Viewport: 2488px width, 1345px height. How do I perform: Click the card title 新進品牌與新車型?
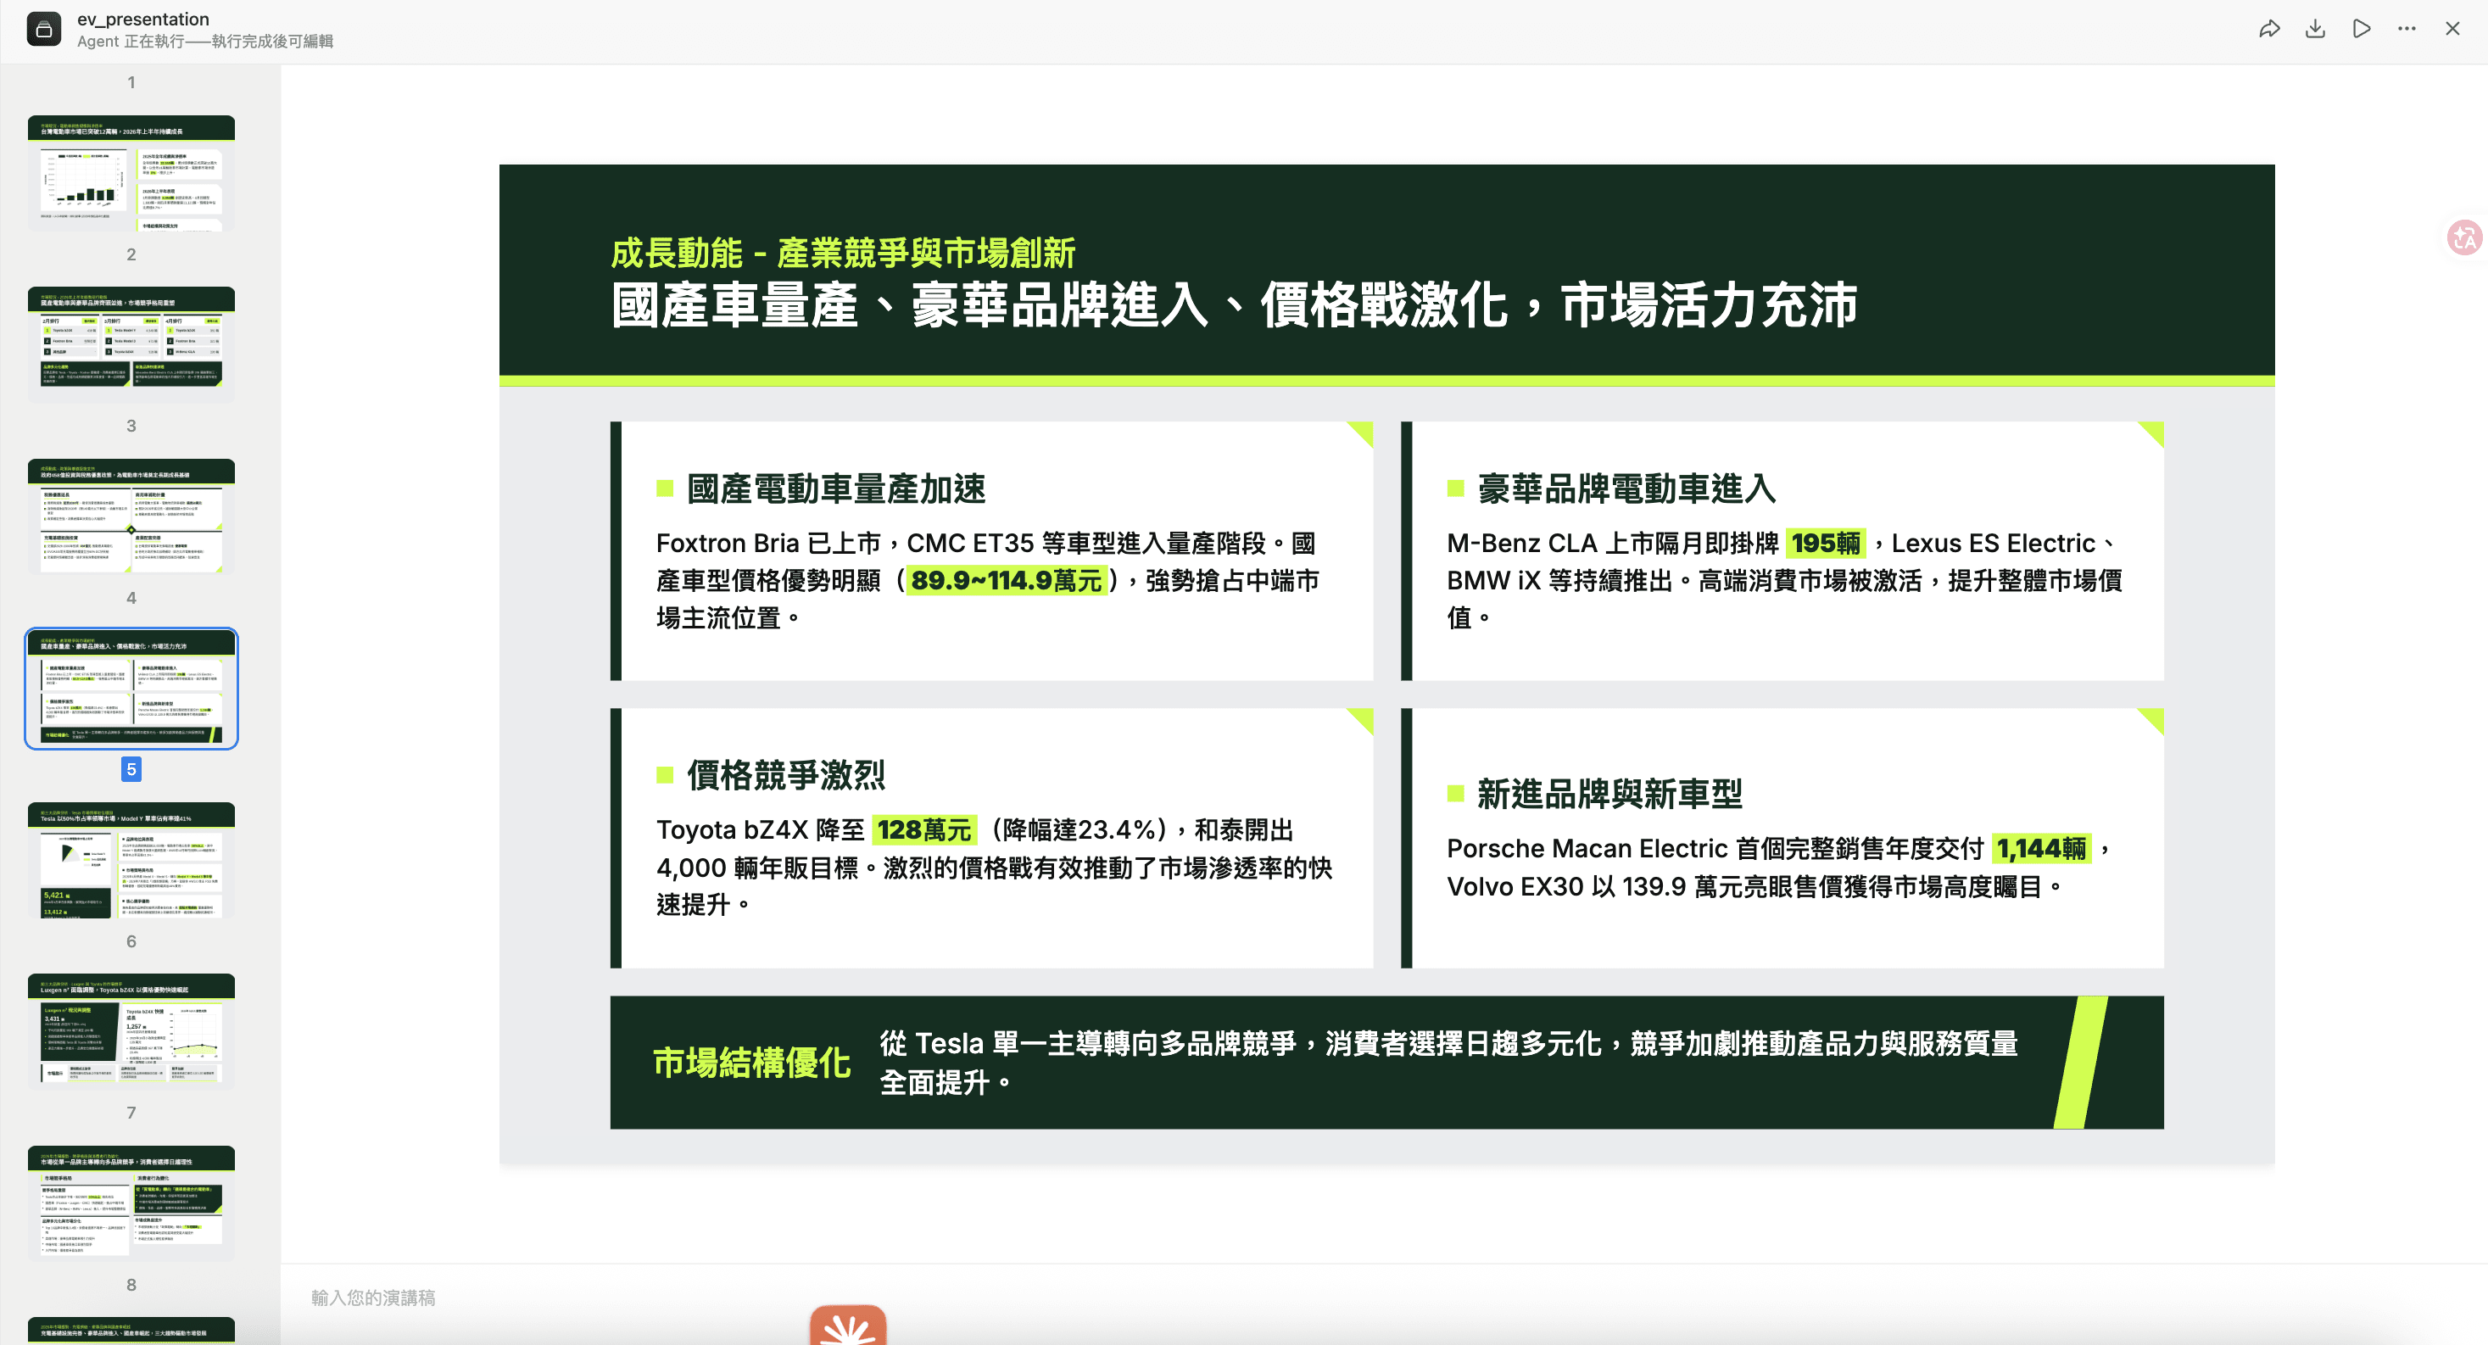[1610, 795]
